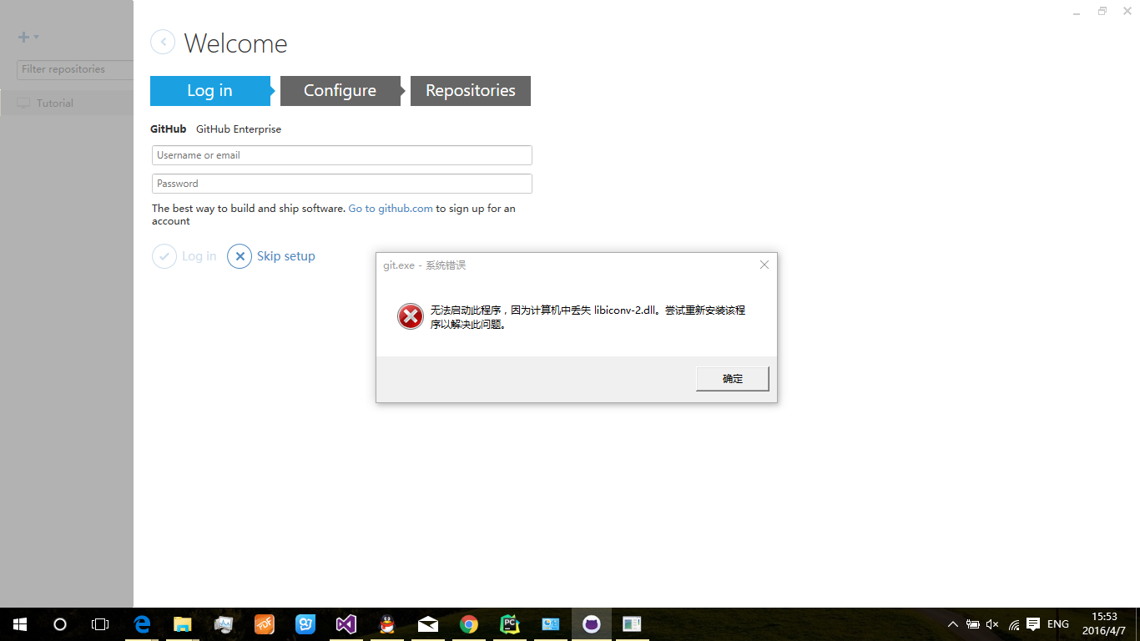Viewport: 1140px width, 641px height.
Task: Show hidden system tray icons
Action: (x=953, y=624)
